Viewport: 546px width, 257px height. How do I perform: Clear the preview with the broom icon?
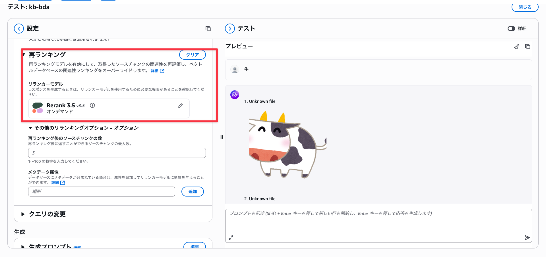(516, 47)
